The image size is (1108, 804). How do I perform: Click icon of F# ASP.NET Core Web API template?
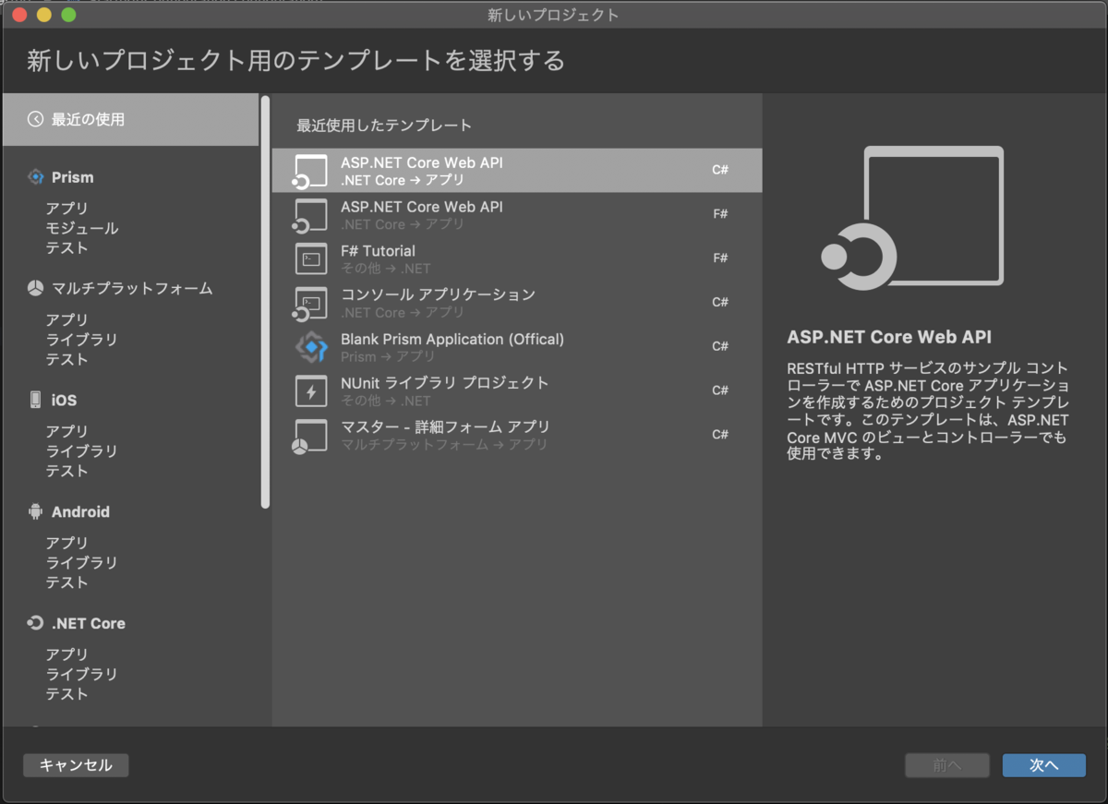310,215
